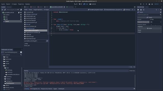Close the JournalRecordCell scene tab
163x91 pixels.
(x=64, y=7)
